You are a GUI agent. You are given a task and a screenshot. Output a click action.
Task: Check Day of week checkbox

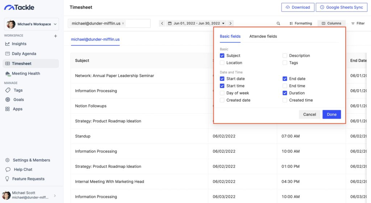pos(222,93)
